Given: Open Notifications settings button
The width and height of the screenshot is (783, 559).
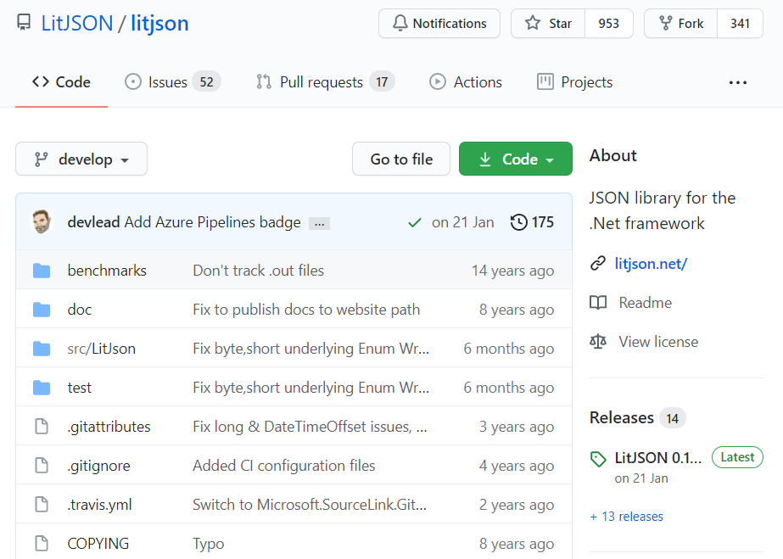Looking at the screenshot, I should click(x=439, y=24).
